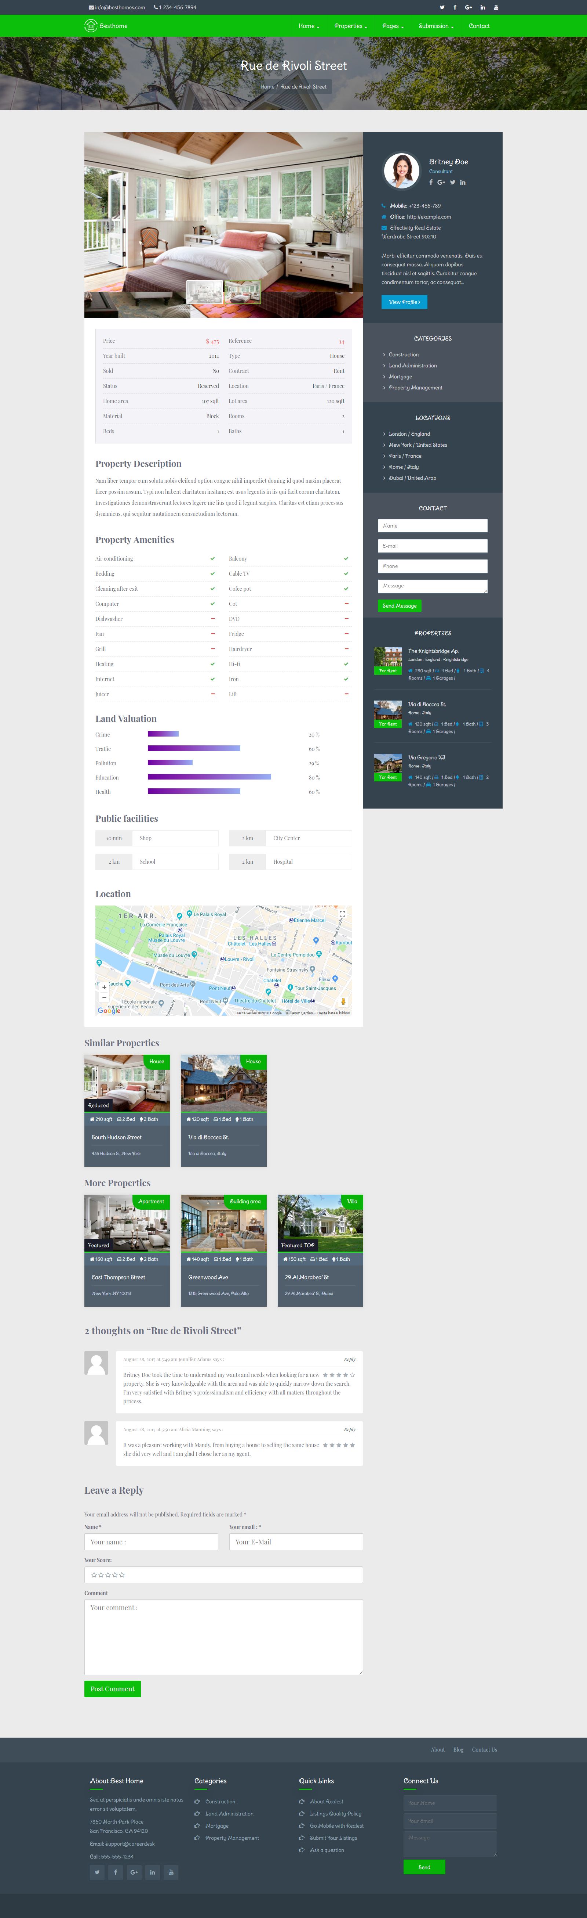Open the Pages navigation menu
This screenshot has height=1918, width=587.
[x=393, y=26]
